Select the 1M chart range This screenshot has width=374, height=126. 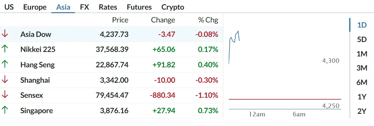362,54
